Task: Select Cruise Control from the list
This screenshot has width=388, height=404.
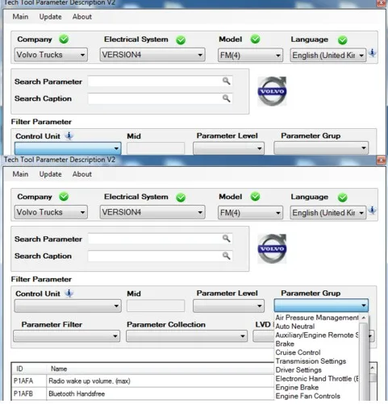Action: [317, 352]
